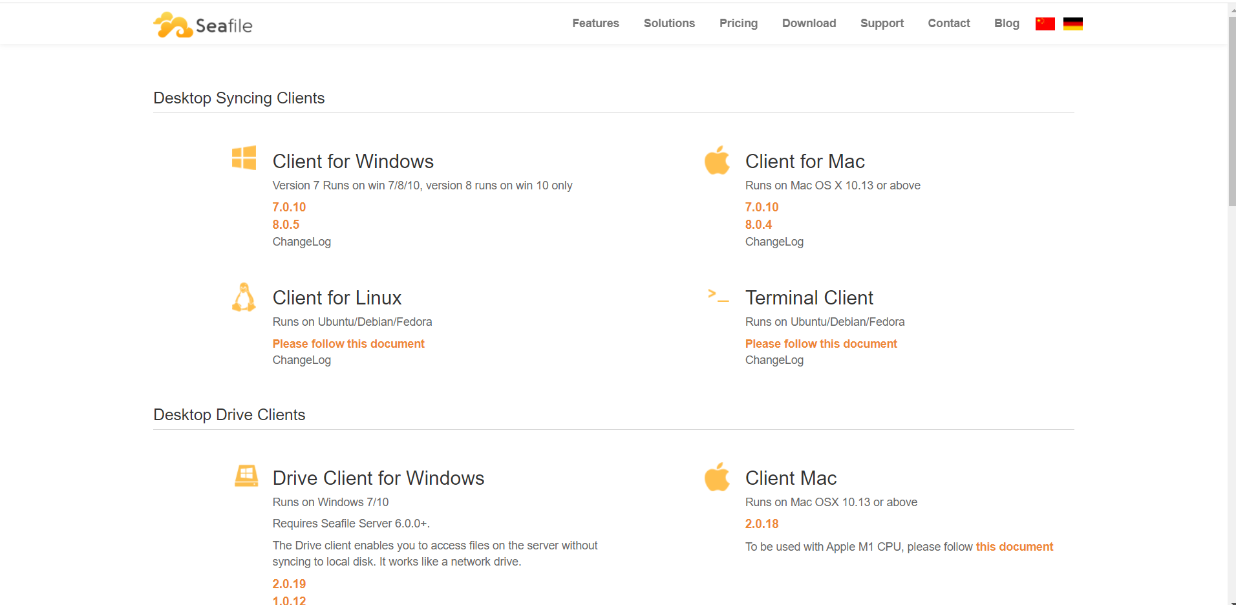Visit the Blog from navigation
Image resolution: width=1236 pixels, height=605 pixels.
coord(1007,23)
